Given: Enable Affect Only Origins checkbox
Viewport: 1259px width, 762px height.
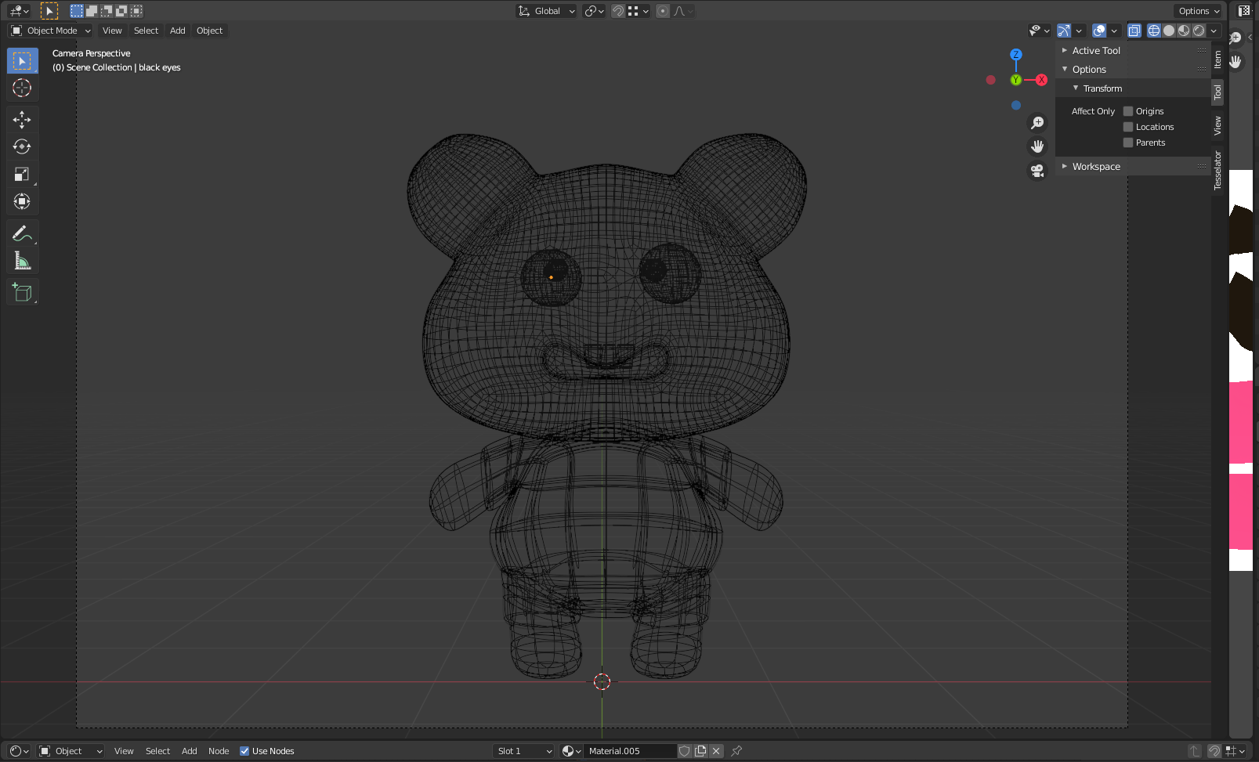Looking at the screenshot, I should pyautogui.click(x=1128, y=111).
